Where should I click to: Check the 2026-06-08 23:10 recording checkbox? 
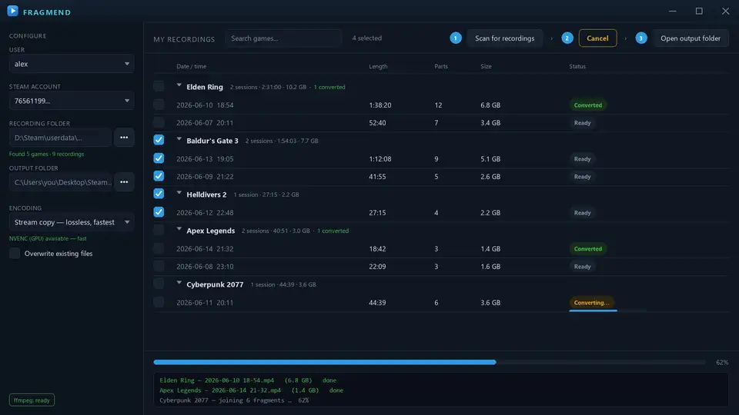pos(159,266)
